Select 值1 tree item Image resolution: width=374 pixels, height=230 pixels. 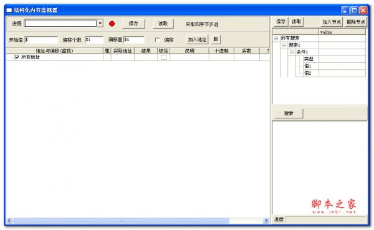[308, 66]
